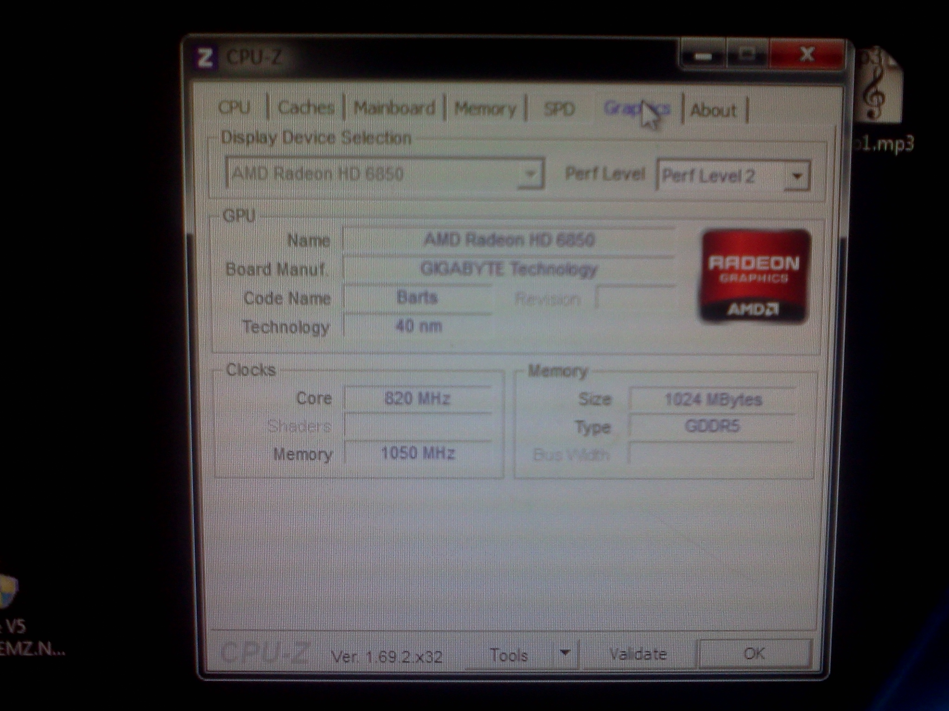The width and height of the screenshot is (949, 711).
Task: Click the OK button
Action: point(754,653)
